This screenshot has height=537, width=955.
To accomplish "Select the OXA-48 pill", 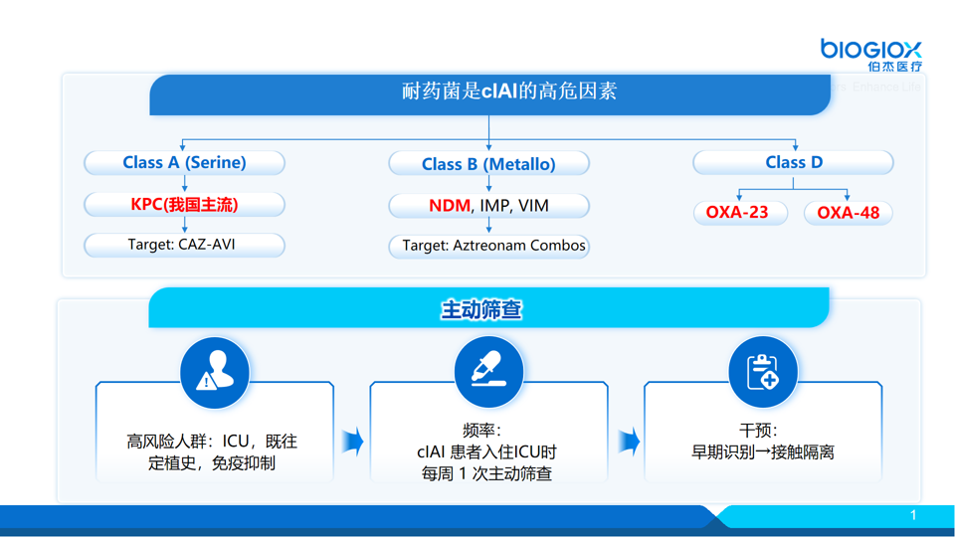I will click(x=848, y=213).
